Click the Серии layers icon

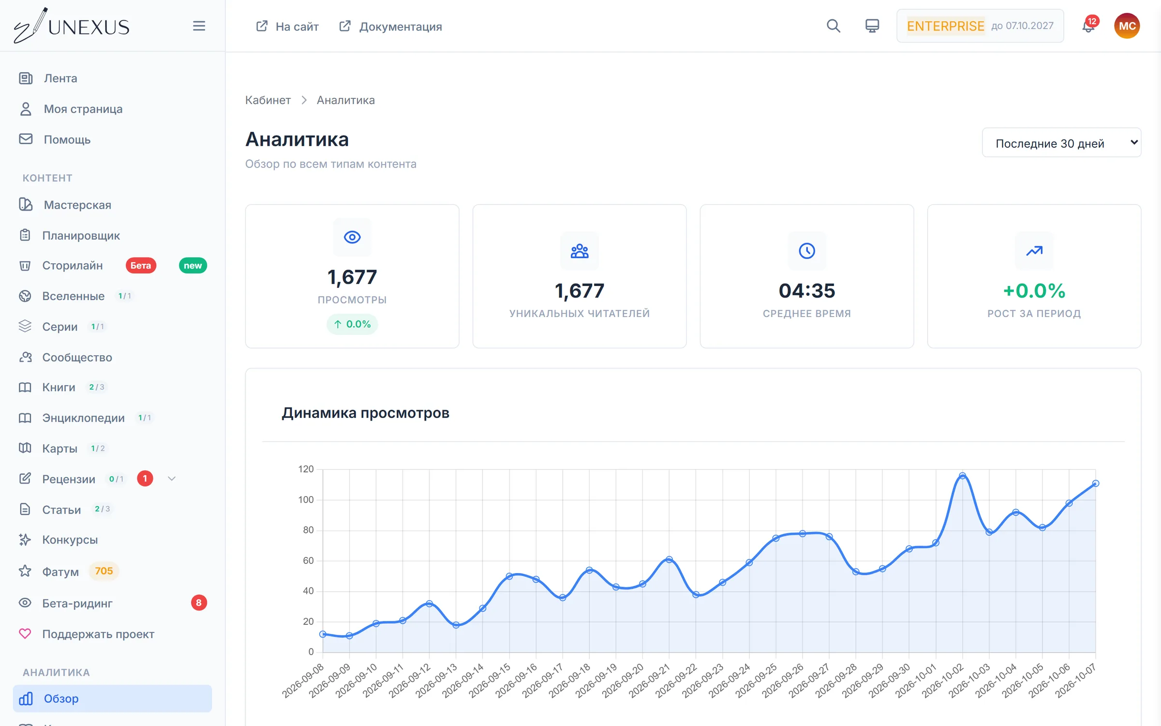(x=25, y=326)
